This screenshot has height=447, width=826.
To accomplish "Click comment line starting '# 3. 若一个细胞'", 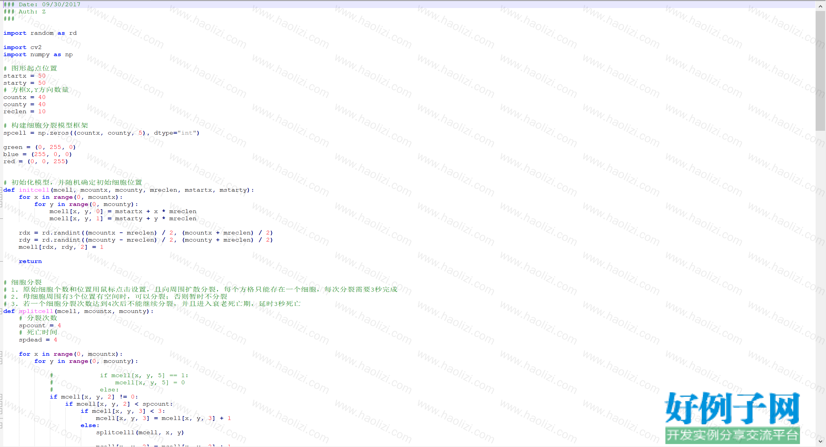I will (x=152, y=304).
